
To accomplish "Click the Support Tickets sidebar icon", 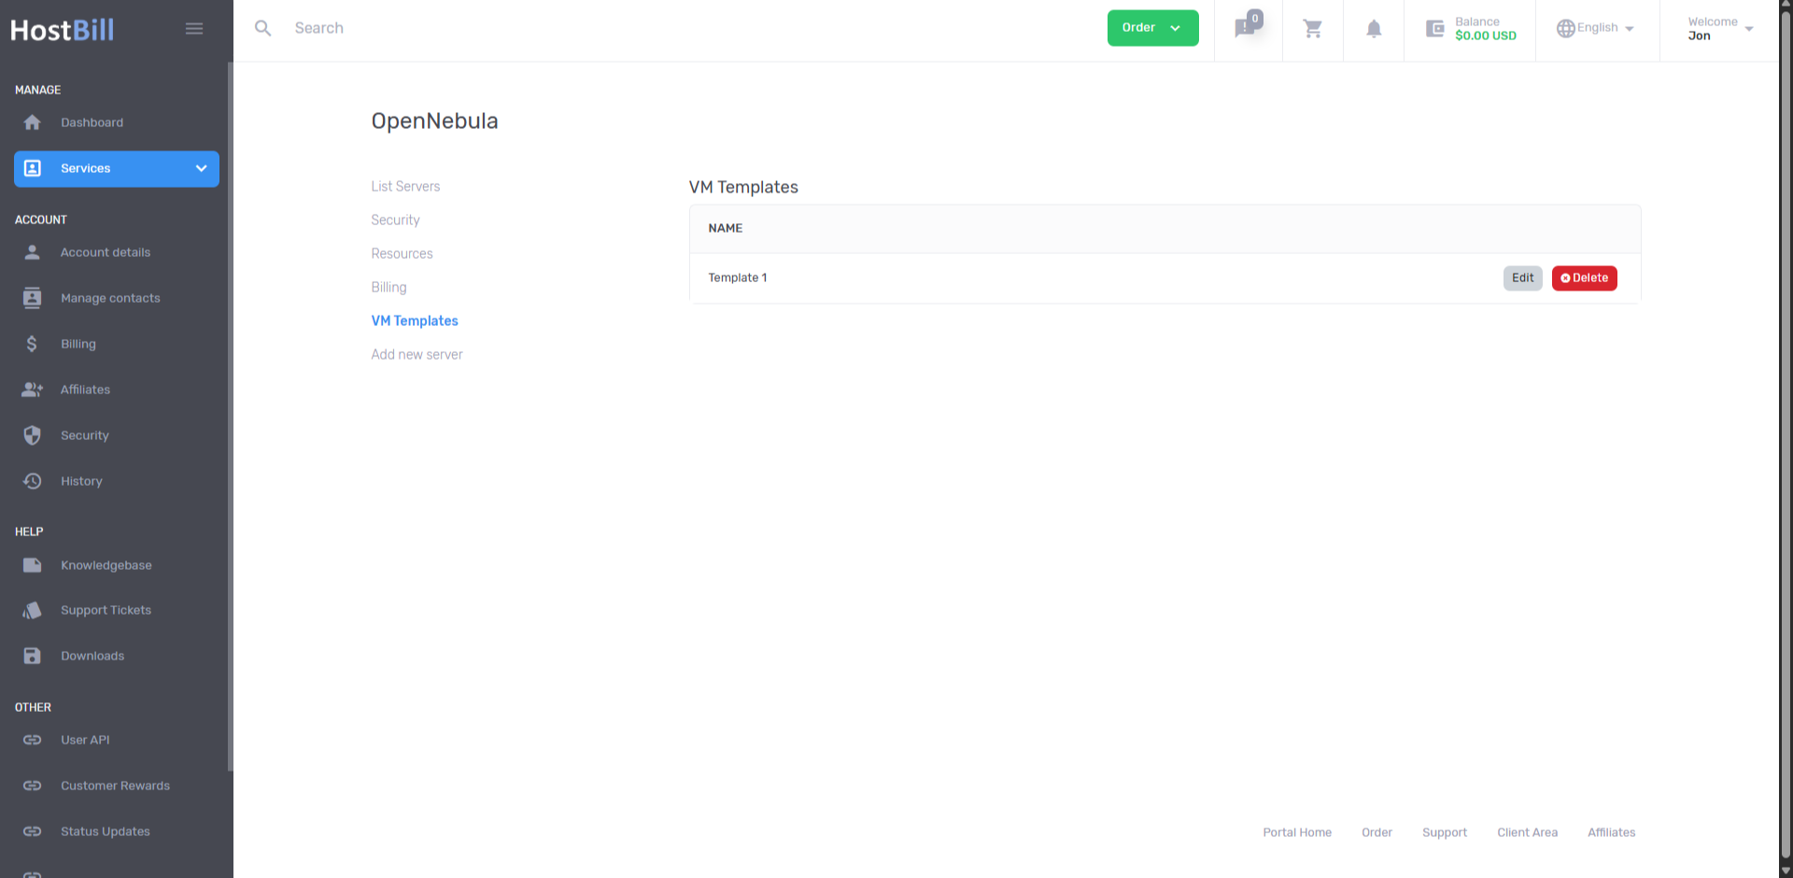I will (33, 610).
